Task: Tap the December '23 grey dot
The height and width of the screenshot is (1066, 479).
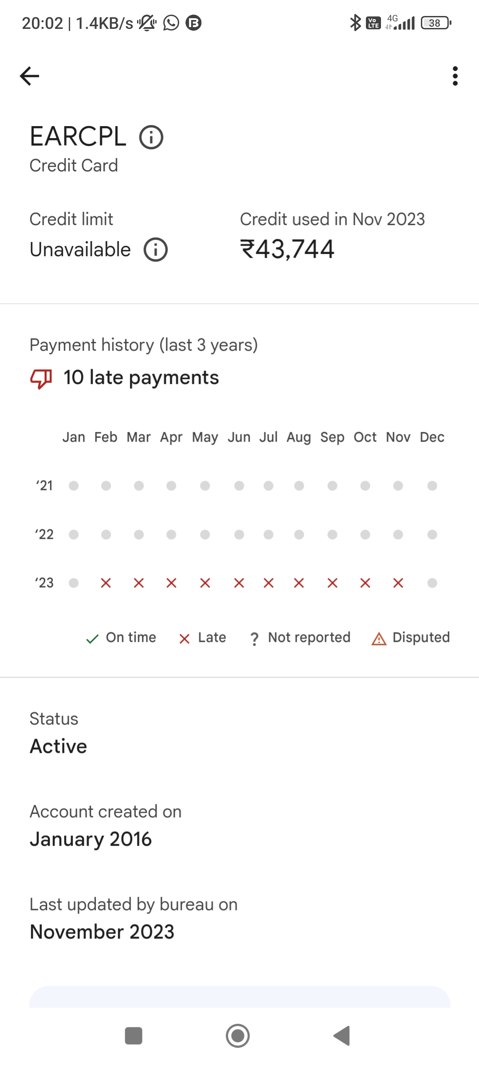Action: coord(432,583)
